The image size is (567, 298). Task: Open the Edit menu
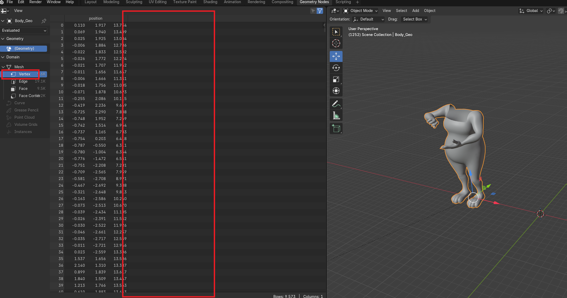(x=21, y=2)
